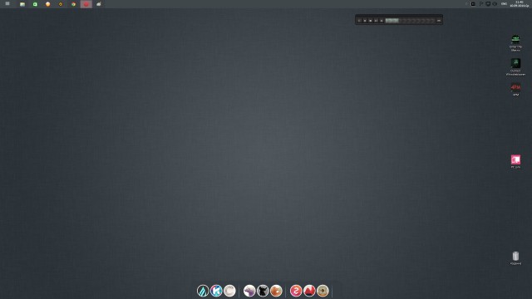Launch the pink S dock icon
The width and height of the screenshot is (532, 299).
click(296, 291)
